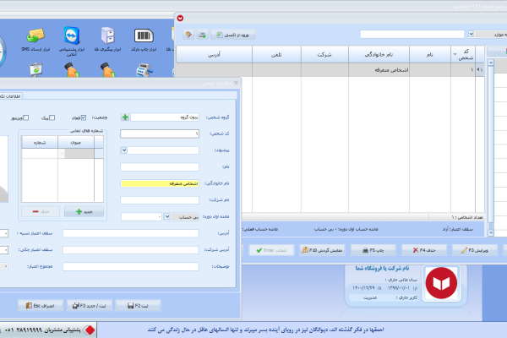Click the opening balance amount field
507x338 pixels.
click(x=141, y=216)
